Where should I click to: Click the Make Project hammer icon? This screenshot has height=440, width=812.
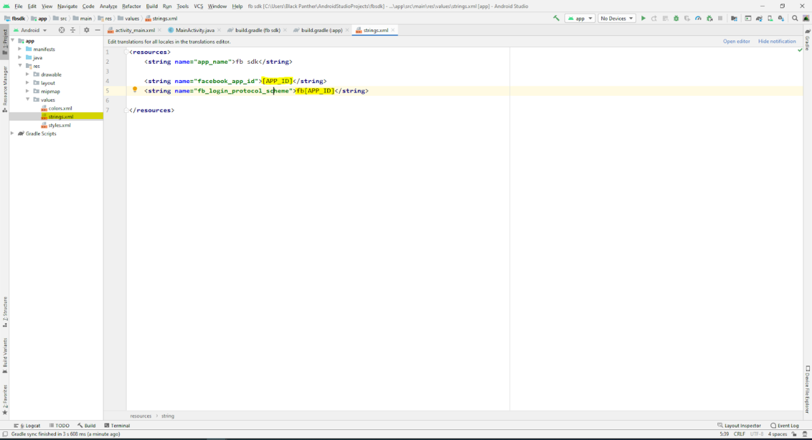[x=556, y=19]
